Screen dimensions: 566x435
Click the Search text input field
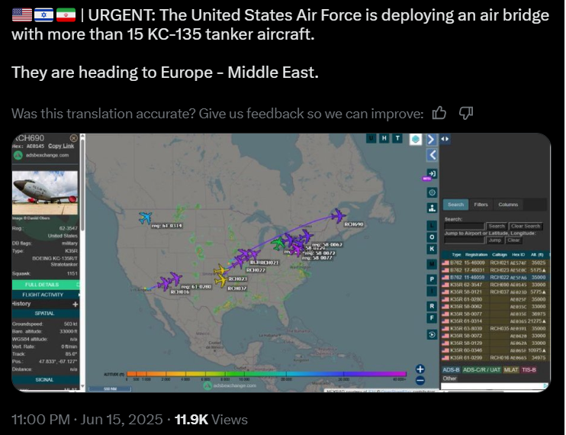[465, 227]
